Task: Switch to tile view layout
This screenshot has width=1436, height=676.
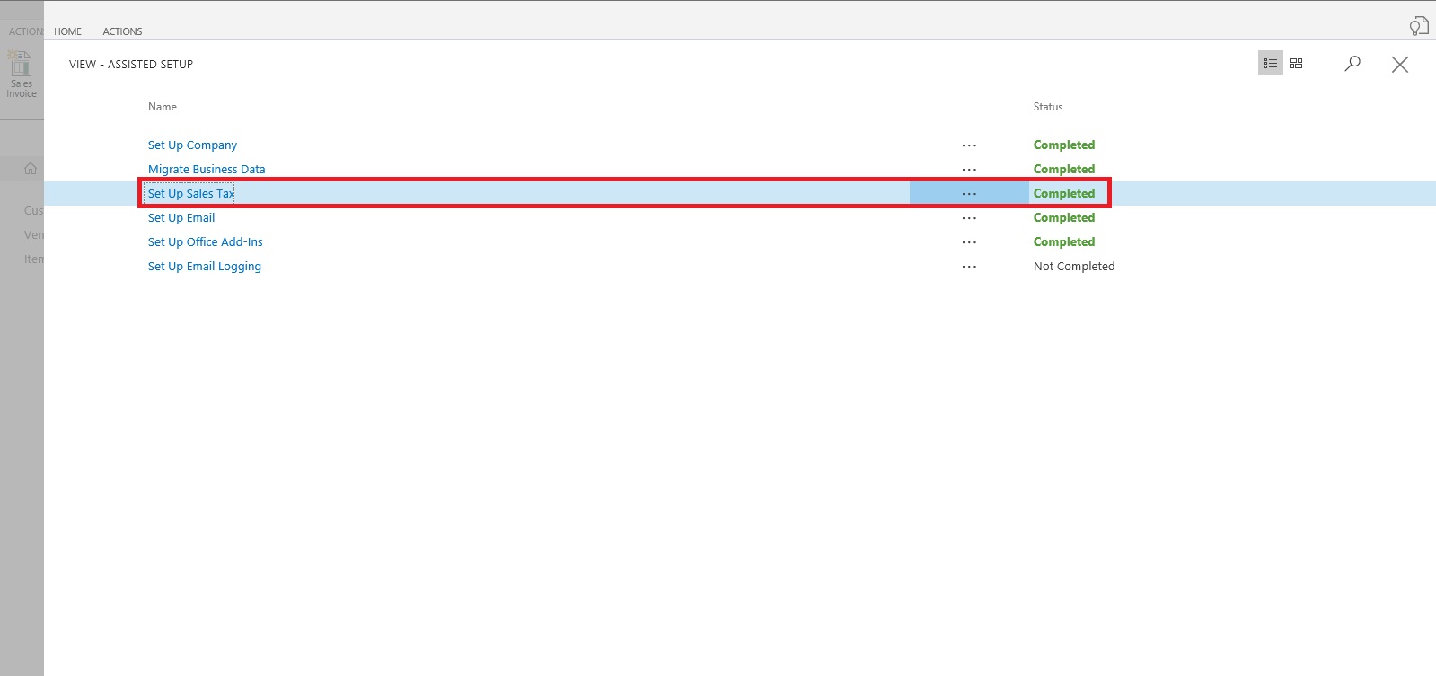Action: pos(1296,64)
